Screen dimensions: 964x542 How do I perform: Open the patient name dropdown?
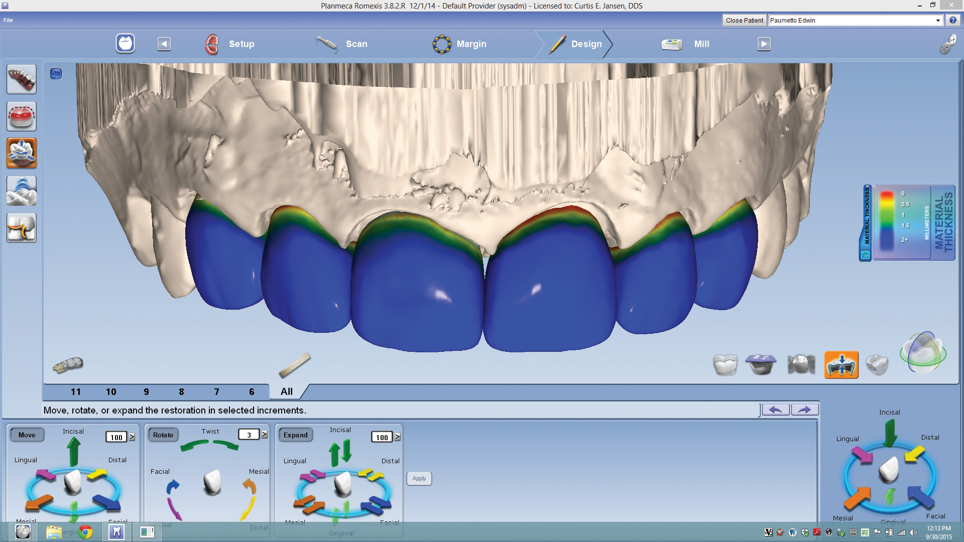(937, 21)
